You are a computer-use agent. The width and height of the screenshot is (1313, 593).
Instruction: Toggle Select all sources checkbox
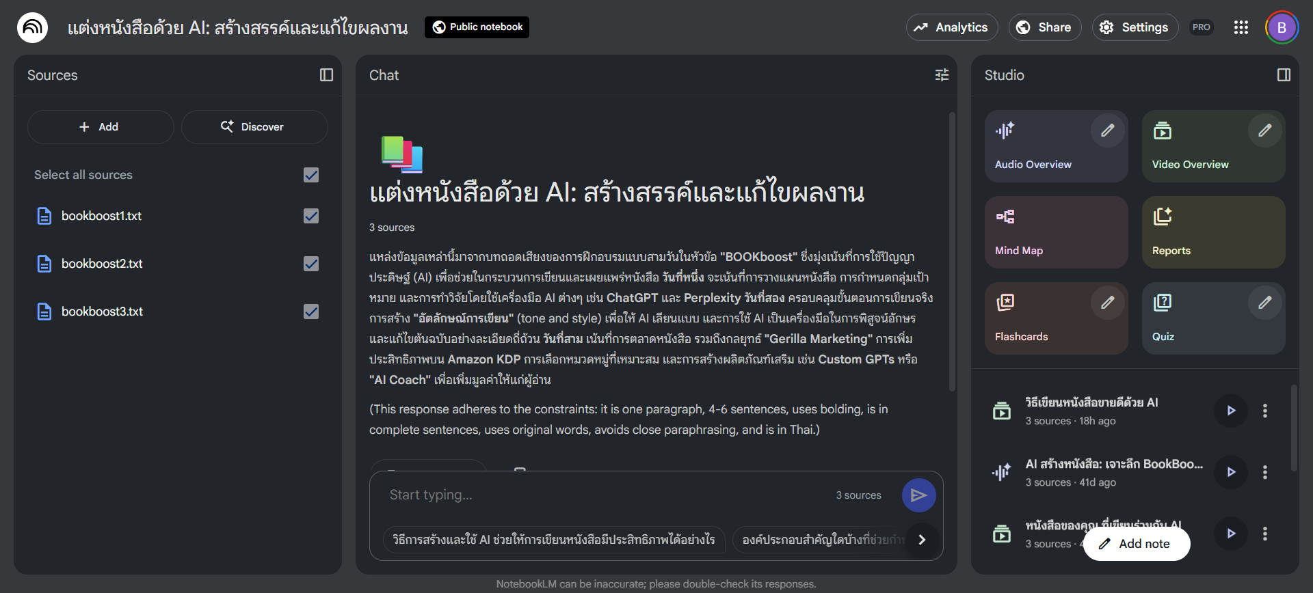pos(311,175)
